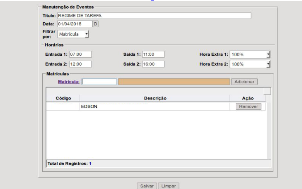This screenshot has height=189, width=302.
Task: Open the date picker D button
Action: pyautogui.click(x=96, y=24)
